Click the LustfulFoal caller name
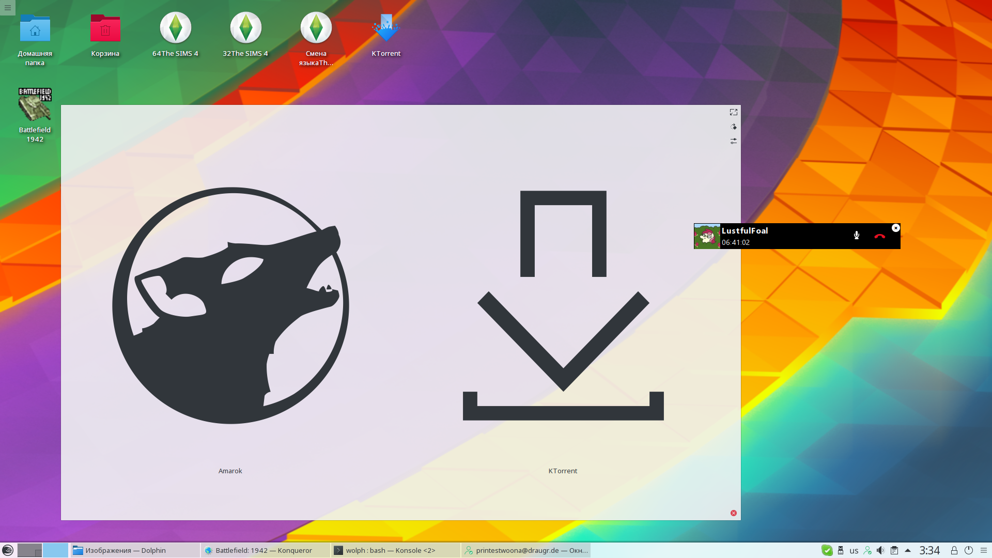The height and width of the screenshot is (558, 992). [745, 230]
